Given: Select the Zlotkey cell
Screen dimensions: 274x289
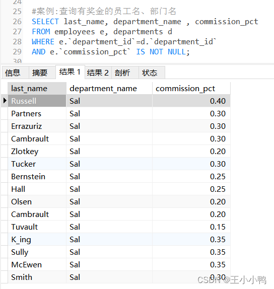Looking at the screenshot, I should coord(37,152).
